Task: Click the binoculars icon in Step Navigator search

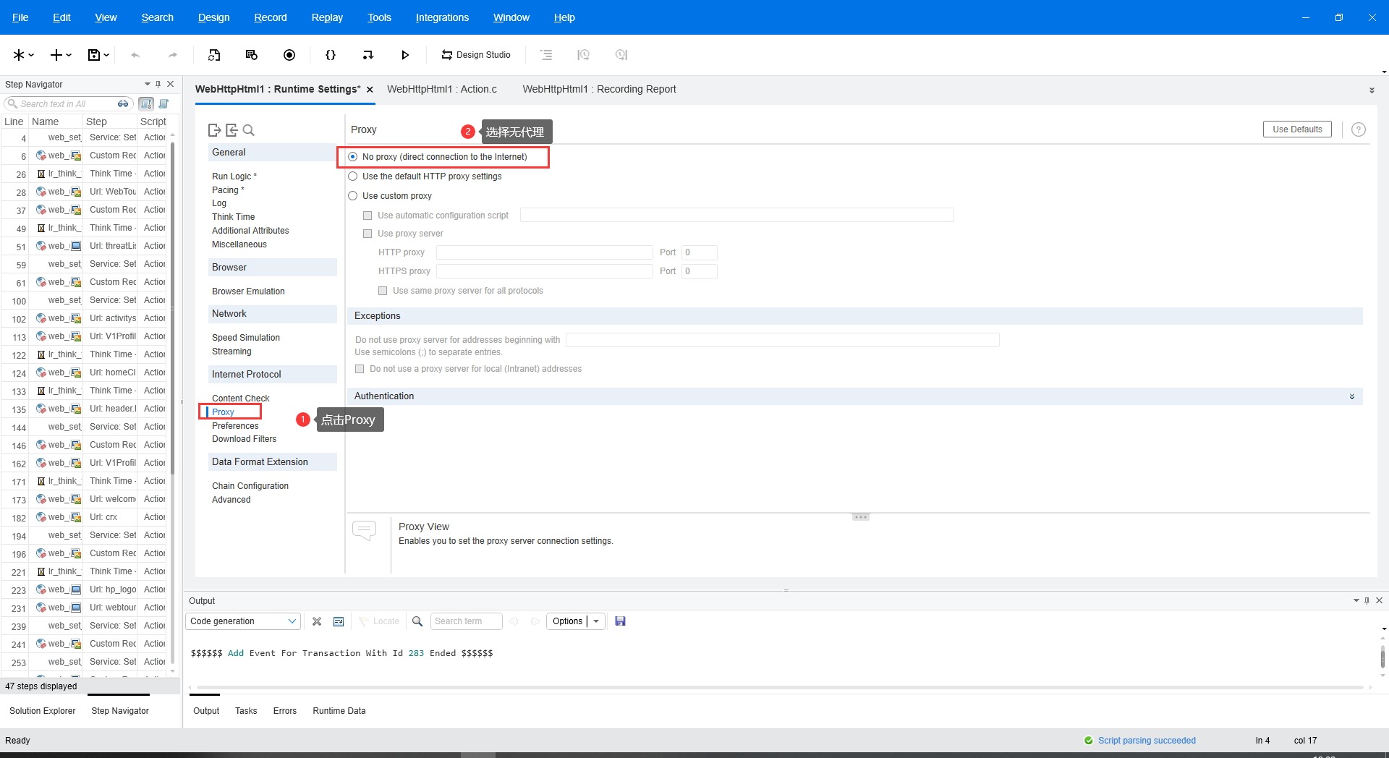Action: point(123,103)
